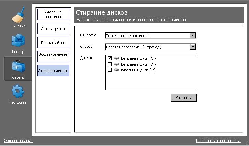
Task: Click the drive icon for Локальный диск (E:)
Action: click(116, 70)
